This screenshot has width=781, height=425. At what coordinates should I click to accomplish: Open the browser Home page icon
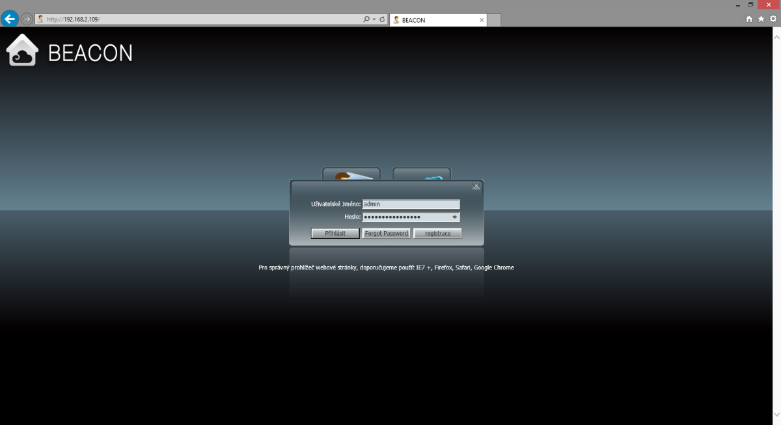(749, 20)
